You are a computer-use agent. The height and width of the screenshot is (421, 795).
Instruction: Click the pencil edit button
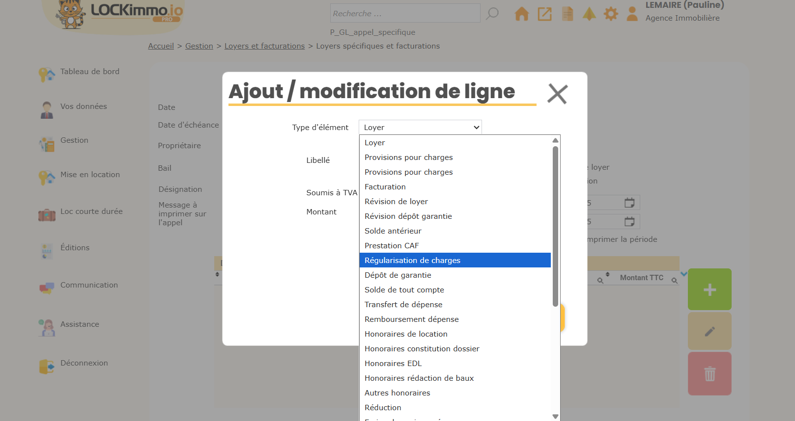(x=710, y=332)
